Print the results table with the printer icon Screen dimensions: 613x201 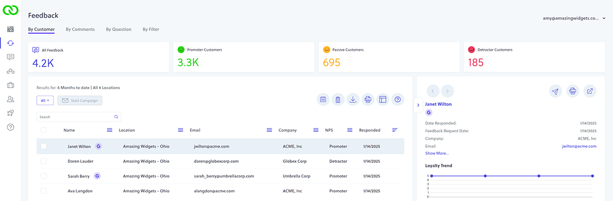pyautogui.click(x=367, y=100)
